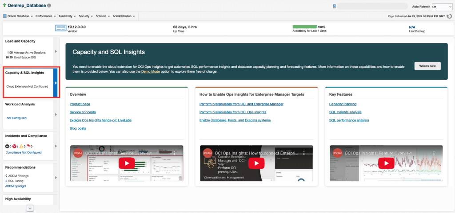Open the Administration menu
455x213 pixels.
[124, 16]
